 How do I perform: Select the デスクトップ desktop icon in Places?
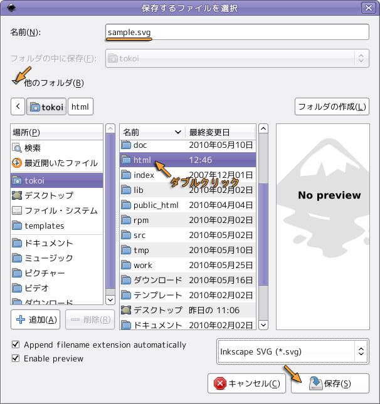(x=17, y=195)
